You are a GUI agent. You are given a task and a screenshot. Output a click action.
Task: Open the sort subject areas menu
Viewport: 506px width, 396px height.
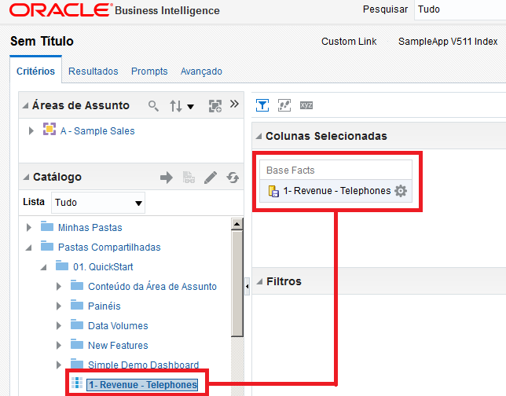click(x=182, y=105)
